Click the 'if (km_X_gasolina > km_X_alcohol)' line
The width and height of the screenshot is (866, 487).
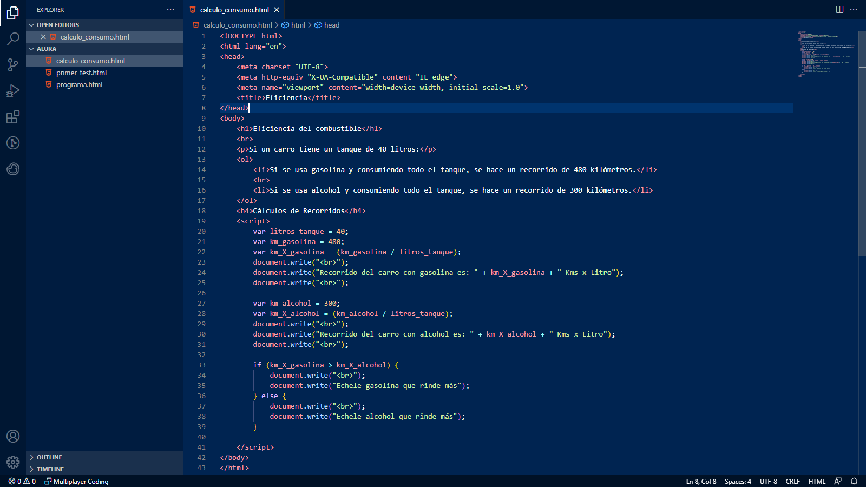326,365
